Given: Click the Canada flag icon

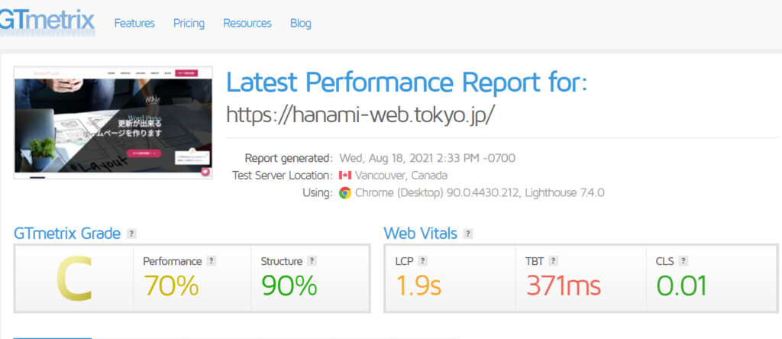Looking at the screenshot, I should click(x=345, y=176).
